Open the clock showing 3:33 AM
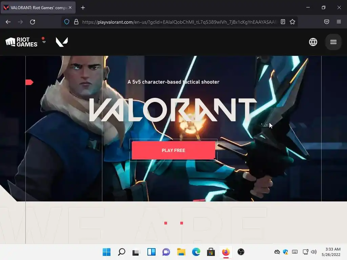This screenshot has height=260, width=347. 331,252
